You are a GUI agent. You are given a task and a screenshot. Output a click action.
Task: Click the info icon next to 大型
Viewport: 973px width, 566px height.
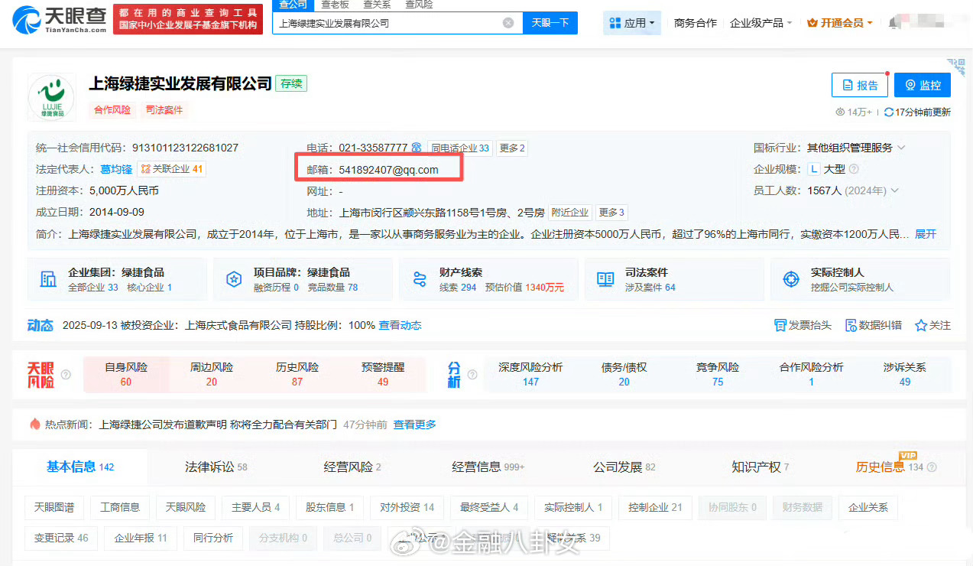point(854,169)
